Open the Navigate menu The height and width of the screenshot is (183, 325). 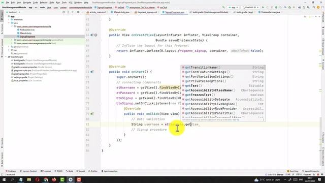27,3
